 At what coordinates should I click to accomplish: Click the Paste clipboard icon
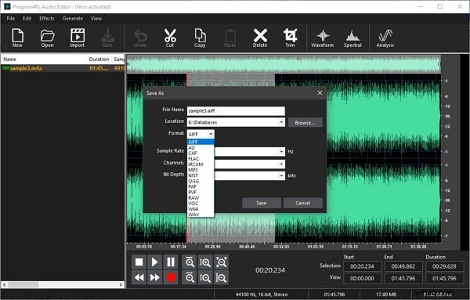point(230,38)
